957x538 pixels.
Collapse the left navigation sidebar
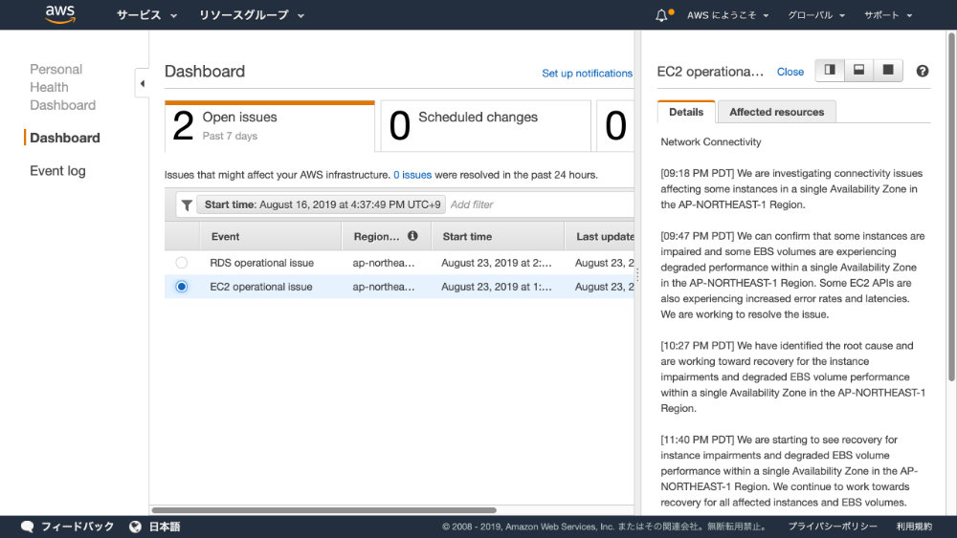143,83
